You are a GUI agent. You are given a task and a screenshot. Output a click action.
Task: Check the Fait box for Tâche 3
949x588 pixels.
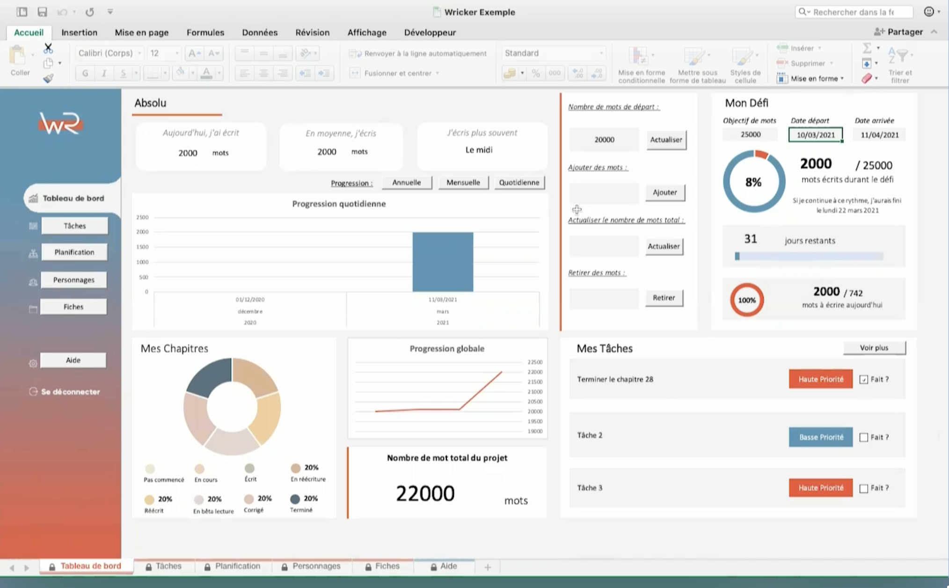coord(864,488)
